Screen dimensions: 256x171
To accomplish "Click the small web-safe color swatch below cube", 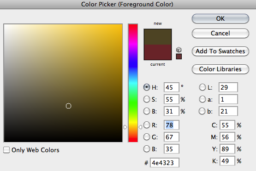I will [179, 57].
